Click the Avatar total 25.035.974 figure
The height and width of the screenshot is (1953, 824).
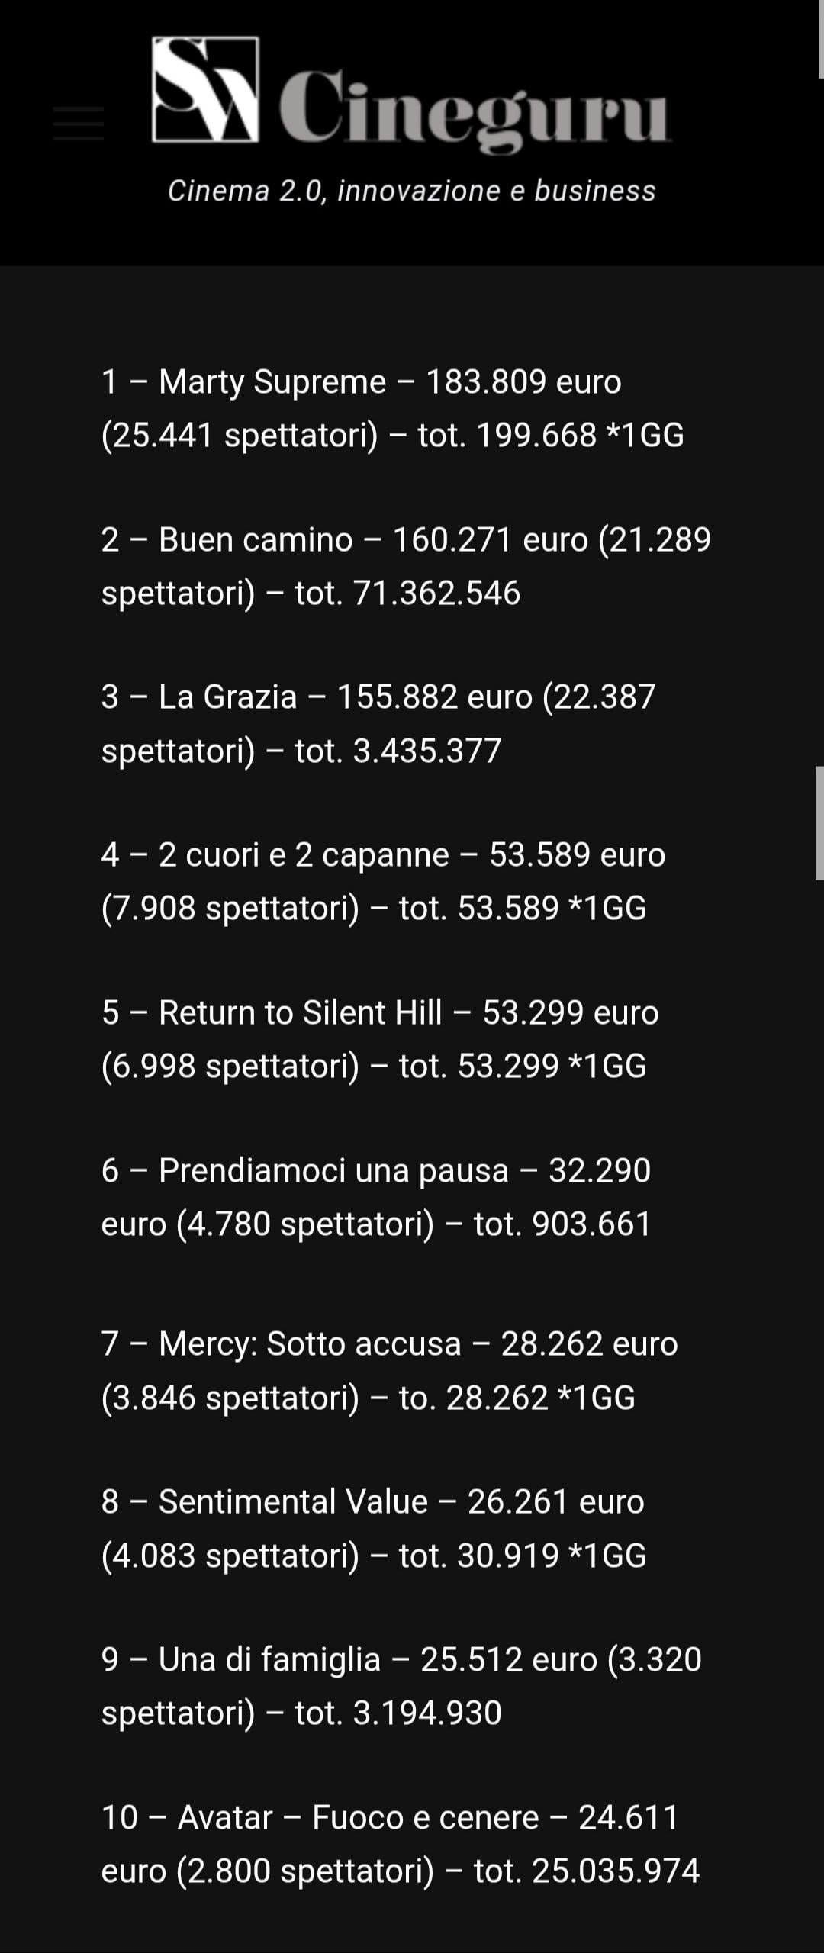tap(615, 1871)
